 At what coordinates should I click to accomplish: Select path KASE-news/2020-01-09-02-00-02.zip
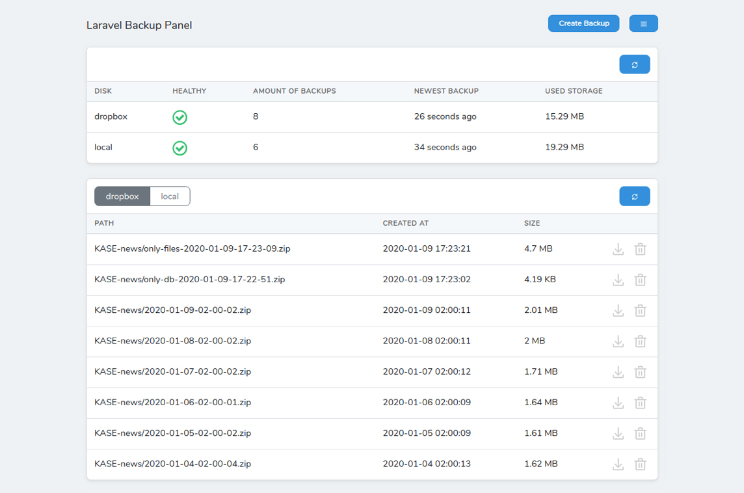tap(173, 310)
